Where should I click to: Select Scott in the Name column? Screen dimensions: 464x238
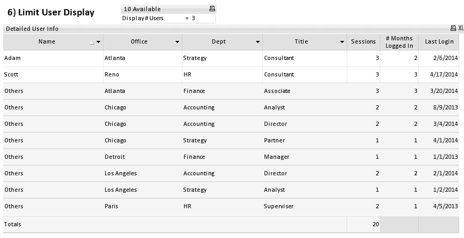[x=11, y=74]
